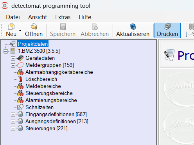Click the Ausgangsdefinitionen gear icon
194x145 pixels.
[x=20, y=121]
